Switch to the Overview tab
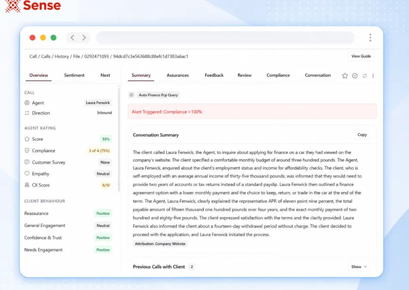409x290 pixels. click(x=39, y=75)
